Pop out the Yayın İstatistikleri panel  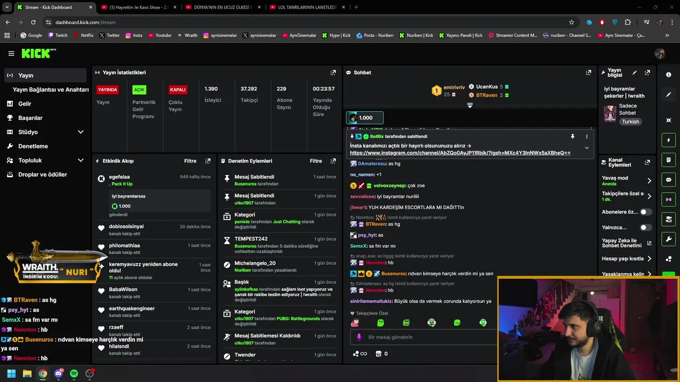(333, 72)
